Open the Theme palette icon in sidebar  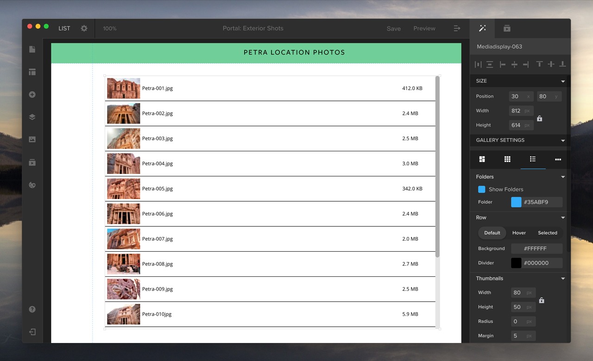click(32, 185)
